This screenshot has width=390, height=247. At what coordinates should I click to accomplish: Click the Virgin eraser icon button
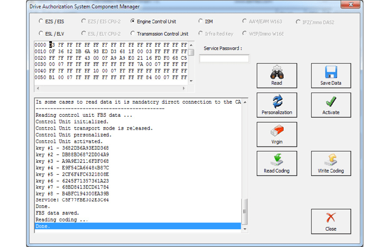pos(277,131)
